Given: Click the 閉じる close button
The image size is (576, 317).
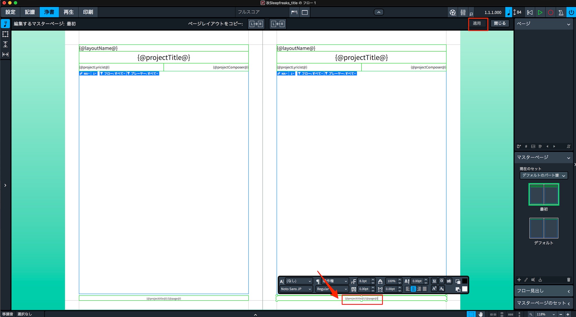Looking at the screenshot, I should pyautogui.click(x=500, y=23).
